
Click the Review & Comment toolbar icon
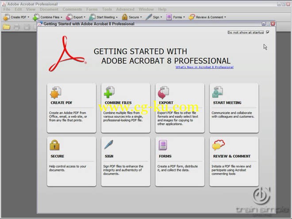click(192, 17)
